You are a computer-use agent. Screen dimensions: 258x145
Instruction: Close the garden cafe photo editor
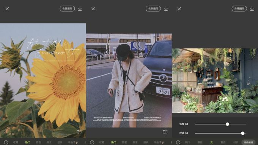(179, 9)
